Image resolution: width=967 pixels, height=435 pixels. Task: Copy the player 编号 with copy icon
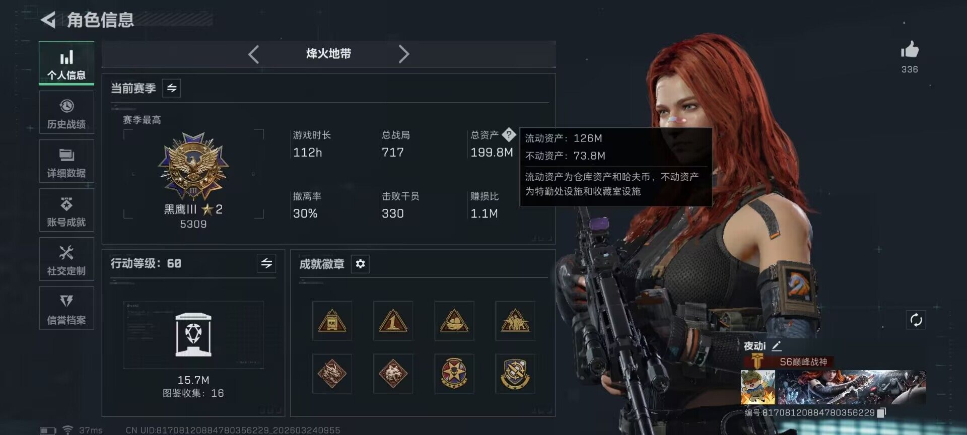(x=881, y=413)
